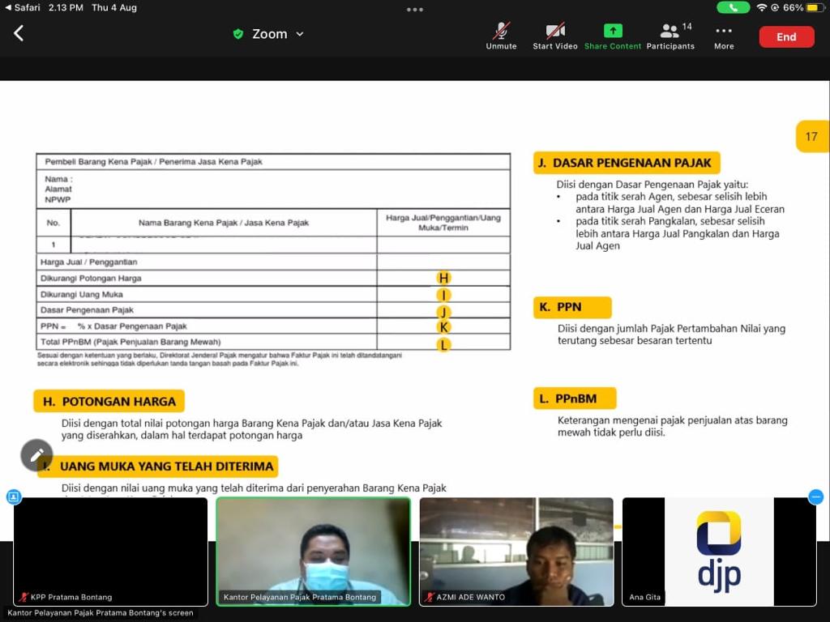Go back using the left chevron
This screenshot has width=830, height=622.
[x=19, y=33]
